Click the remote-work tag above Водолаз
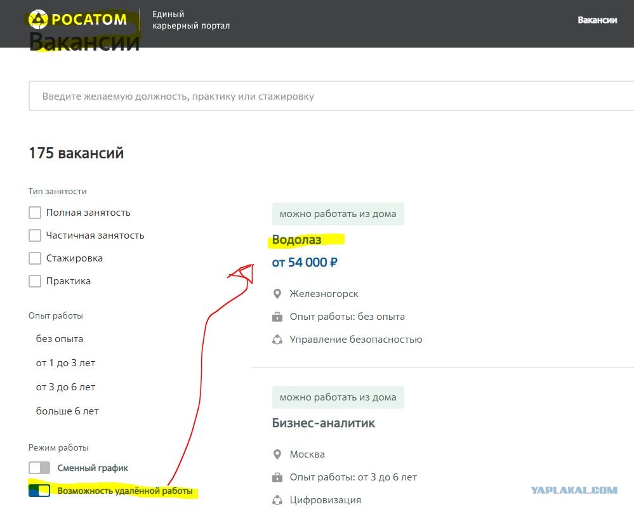Viewport: 634px width, 509px height. pyautogui.click(x=338, y=214)
